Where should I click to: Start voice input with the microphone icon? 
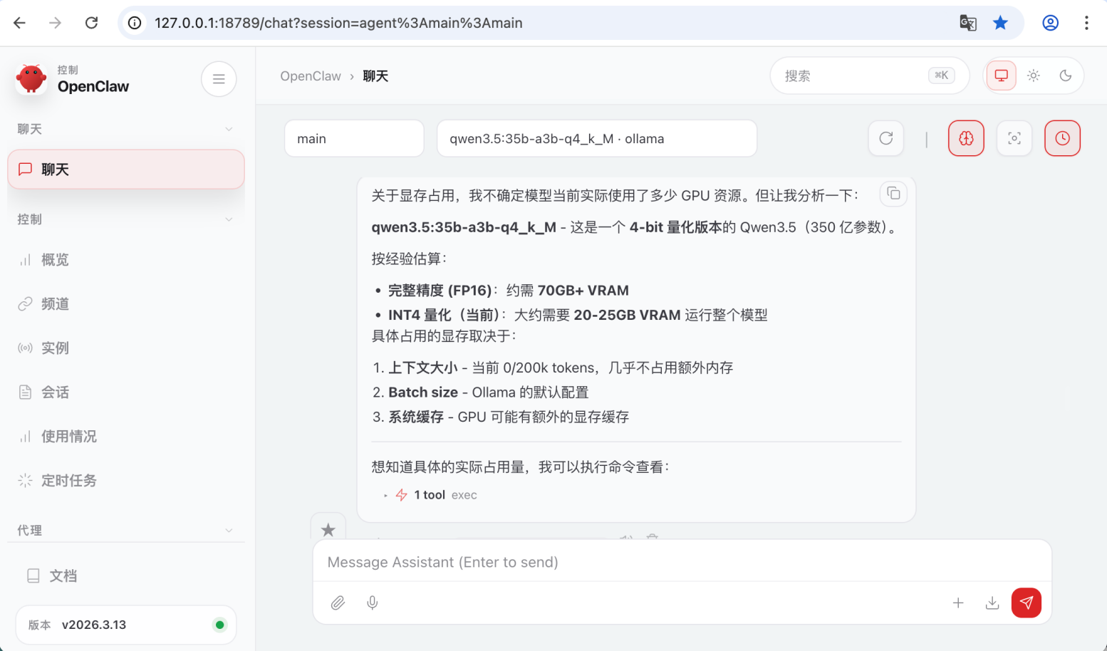pyautogui.click(x=373, y=603)
